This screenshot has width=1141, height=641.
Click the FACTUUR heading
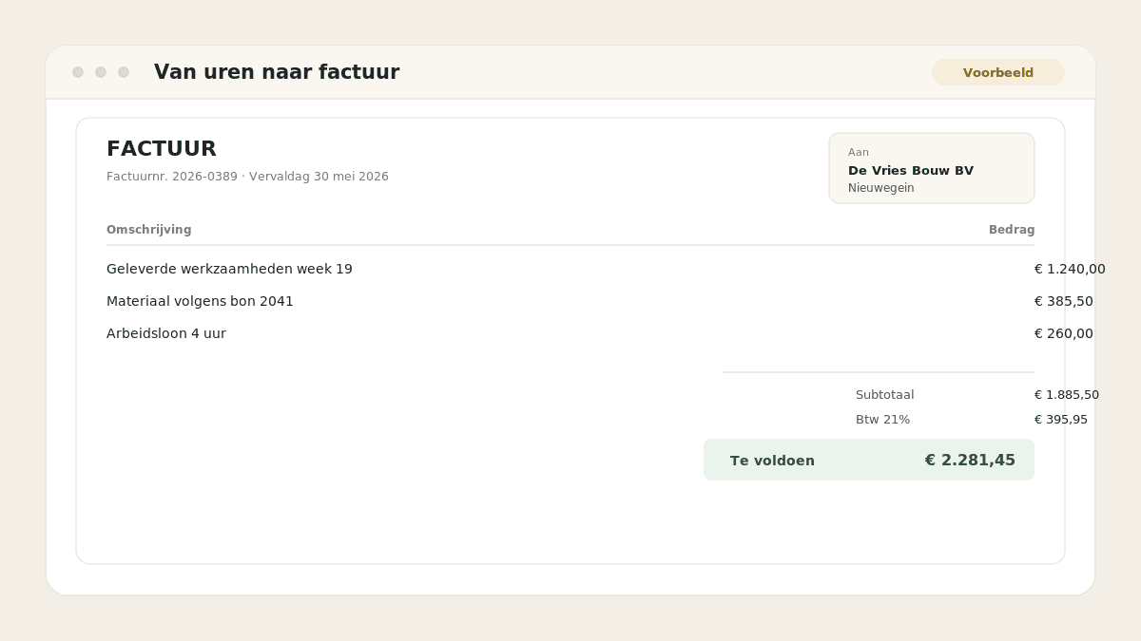pyautogui.click(x=162, y=149)
